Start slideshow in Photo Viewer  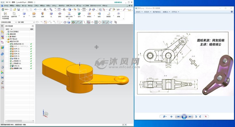pos(184,116)
